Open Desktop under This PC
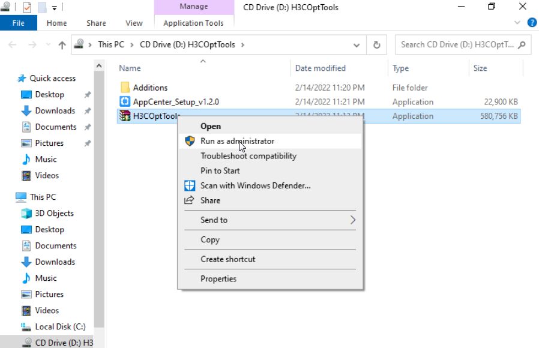This screenshot has width=539, height=348. (x=49, y=229)
